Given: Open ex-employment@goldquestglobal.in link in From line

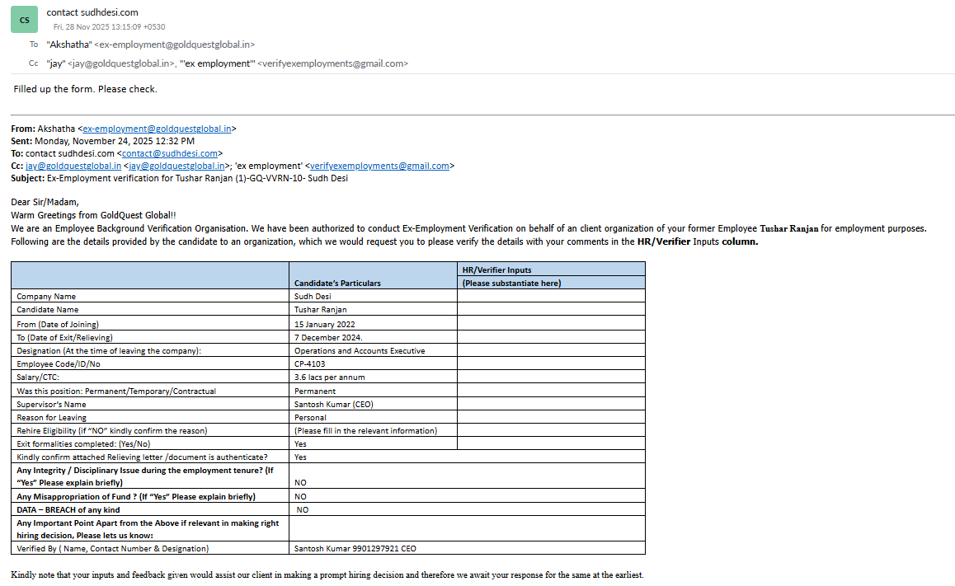Looking at the screenshot, I should tap(157, 129).
